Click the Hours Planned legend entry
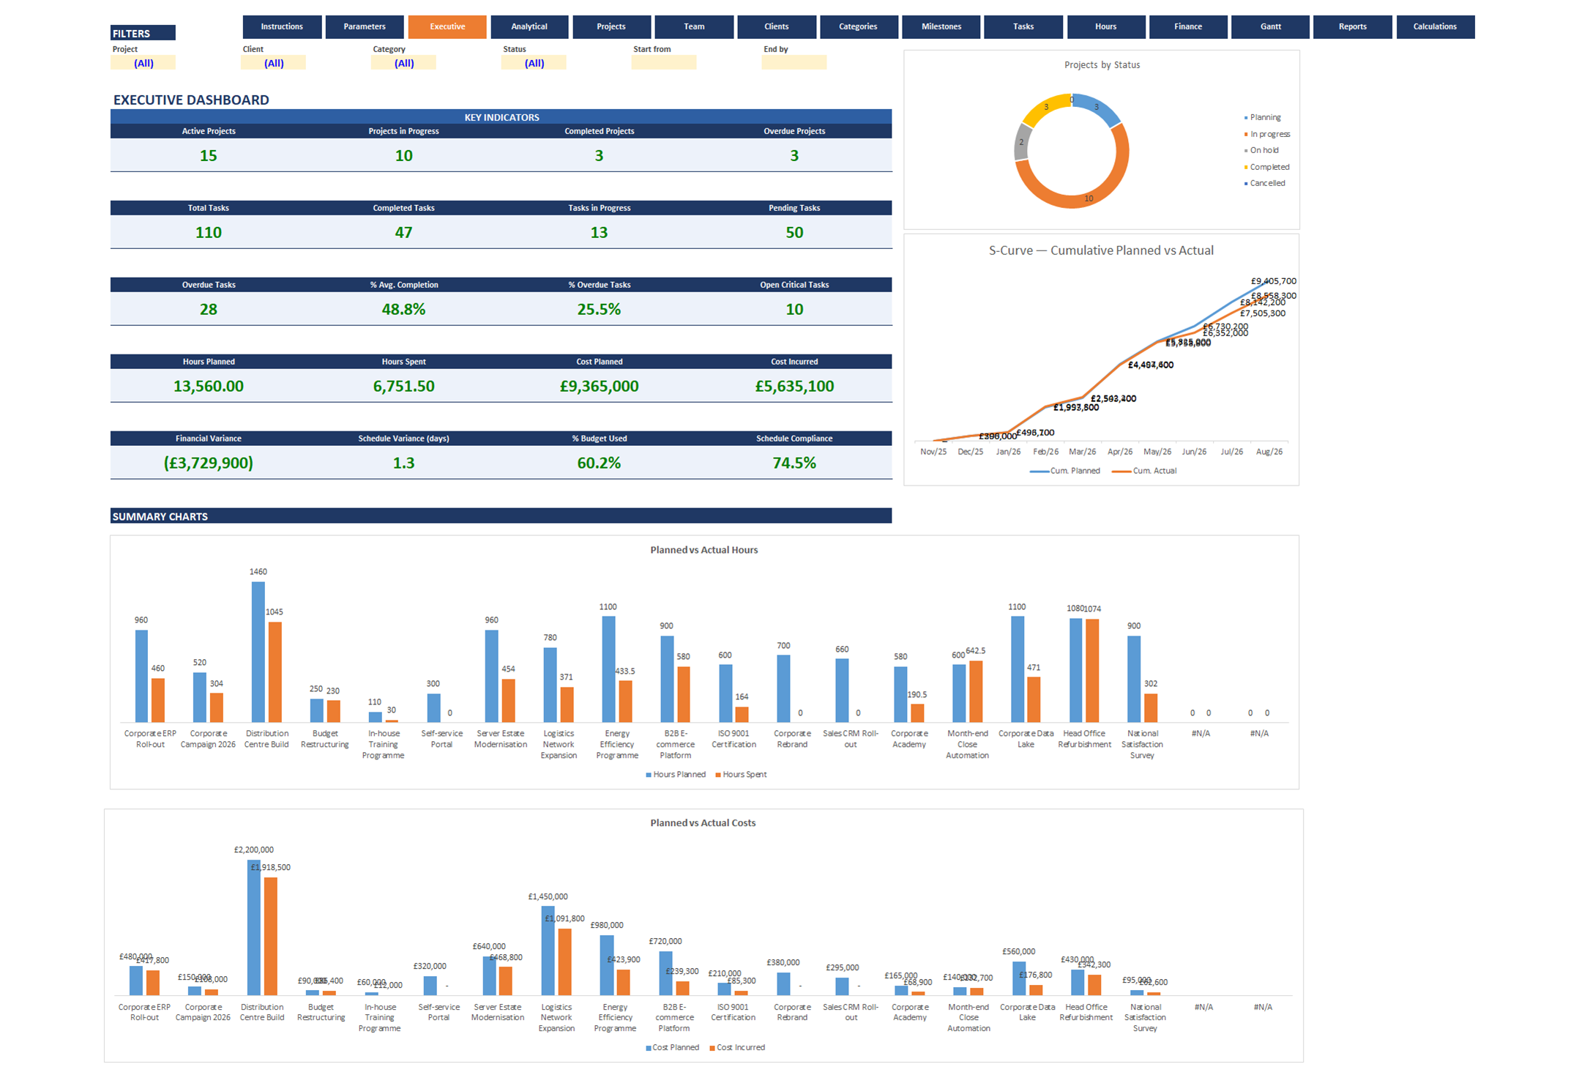Screen dimensions: 1579x1086 [676, 775]
